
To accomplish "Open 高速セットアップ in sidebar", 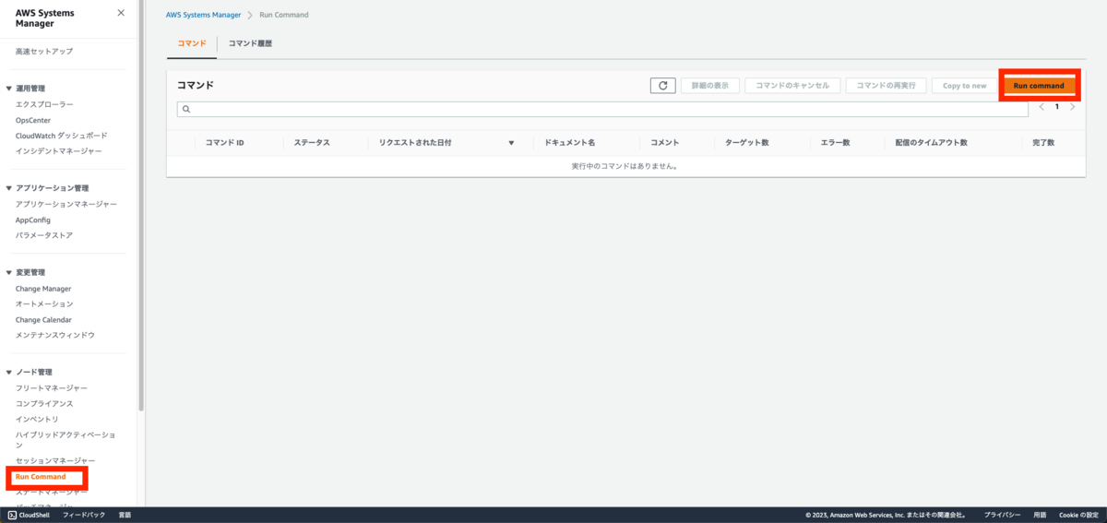I will tap(44, 52).
